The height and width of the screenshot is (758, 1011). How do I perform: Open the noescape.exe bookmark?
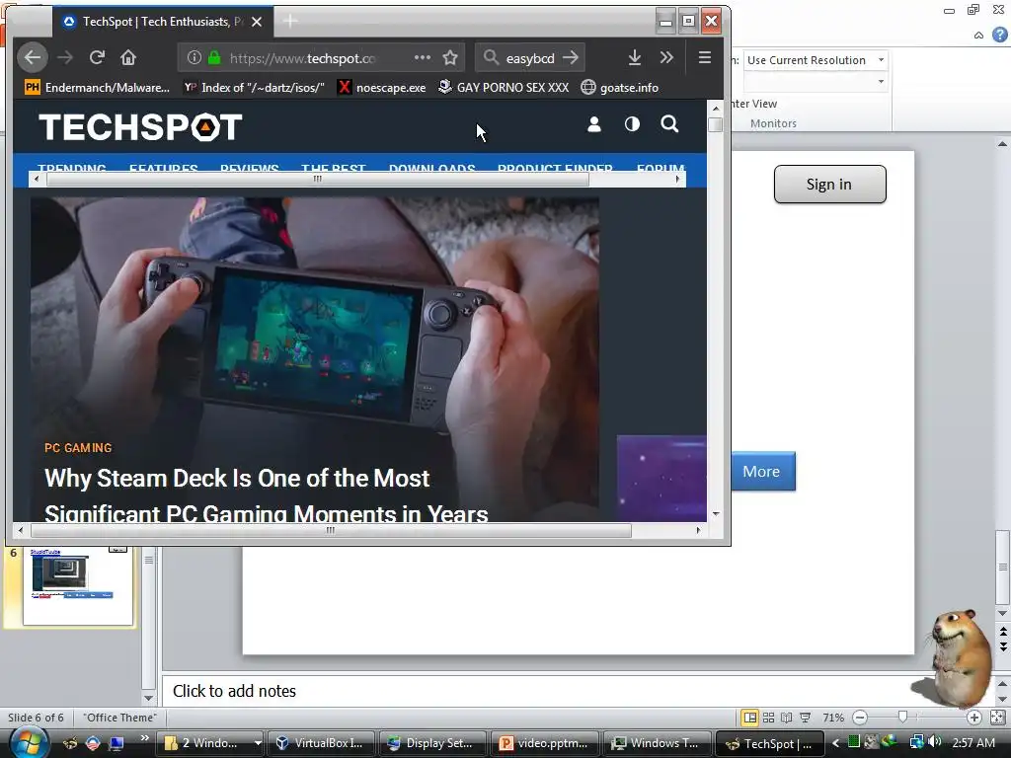click(x=382, y=87)
